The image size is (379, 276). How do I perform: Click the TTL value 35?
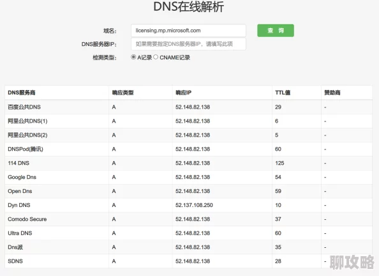[278, 247]
